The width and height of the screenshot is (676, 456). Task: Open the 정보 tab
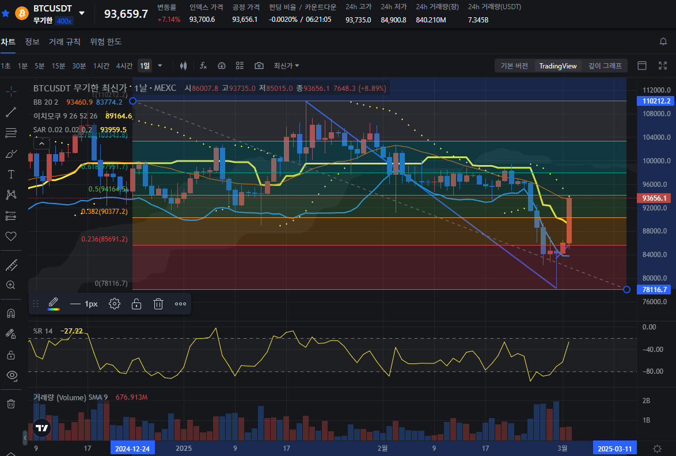pos(32,42)
